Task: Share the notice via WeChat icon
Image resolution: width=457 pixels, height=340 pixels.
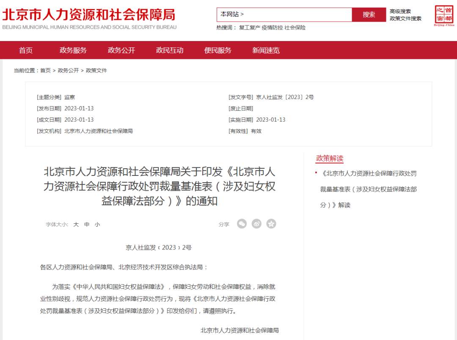Action: click(x=242, y=224)
